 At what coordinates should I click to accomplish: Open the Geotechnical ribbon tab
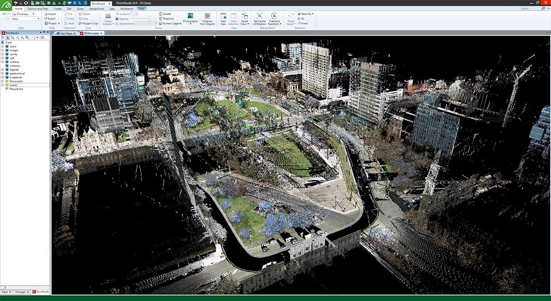click(96, 9)
